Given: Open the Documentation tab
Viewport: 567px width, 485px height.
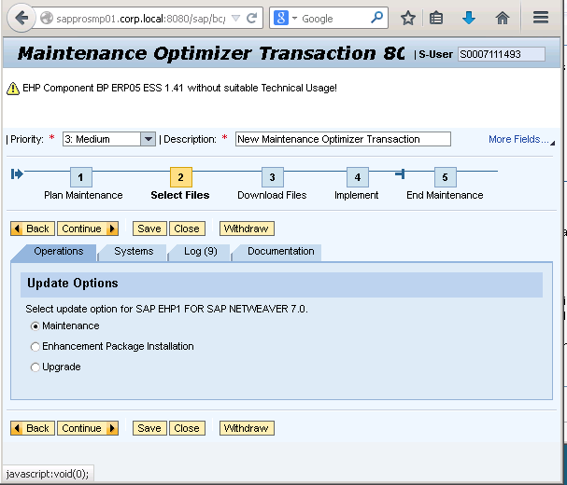Looking at the screenshot, I should coord(280,251).
